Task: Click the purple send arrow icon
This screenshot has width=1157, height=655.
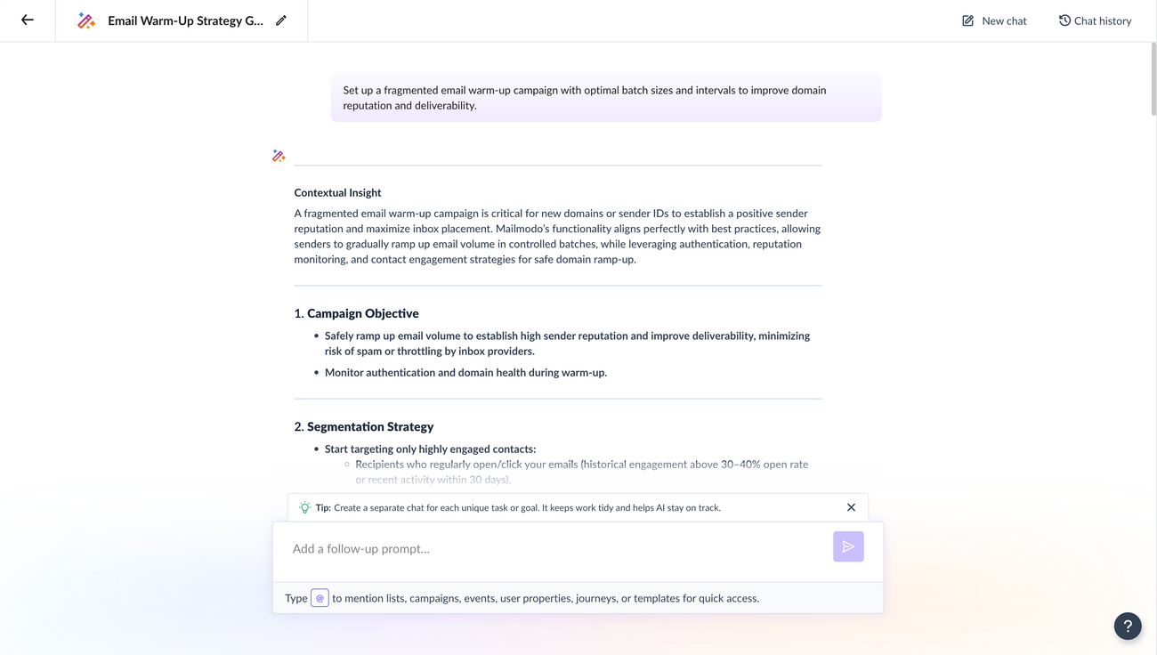Action: coord(848,546)
